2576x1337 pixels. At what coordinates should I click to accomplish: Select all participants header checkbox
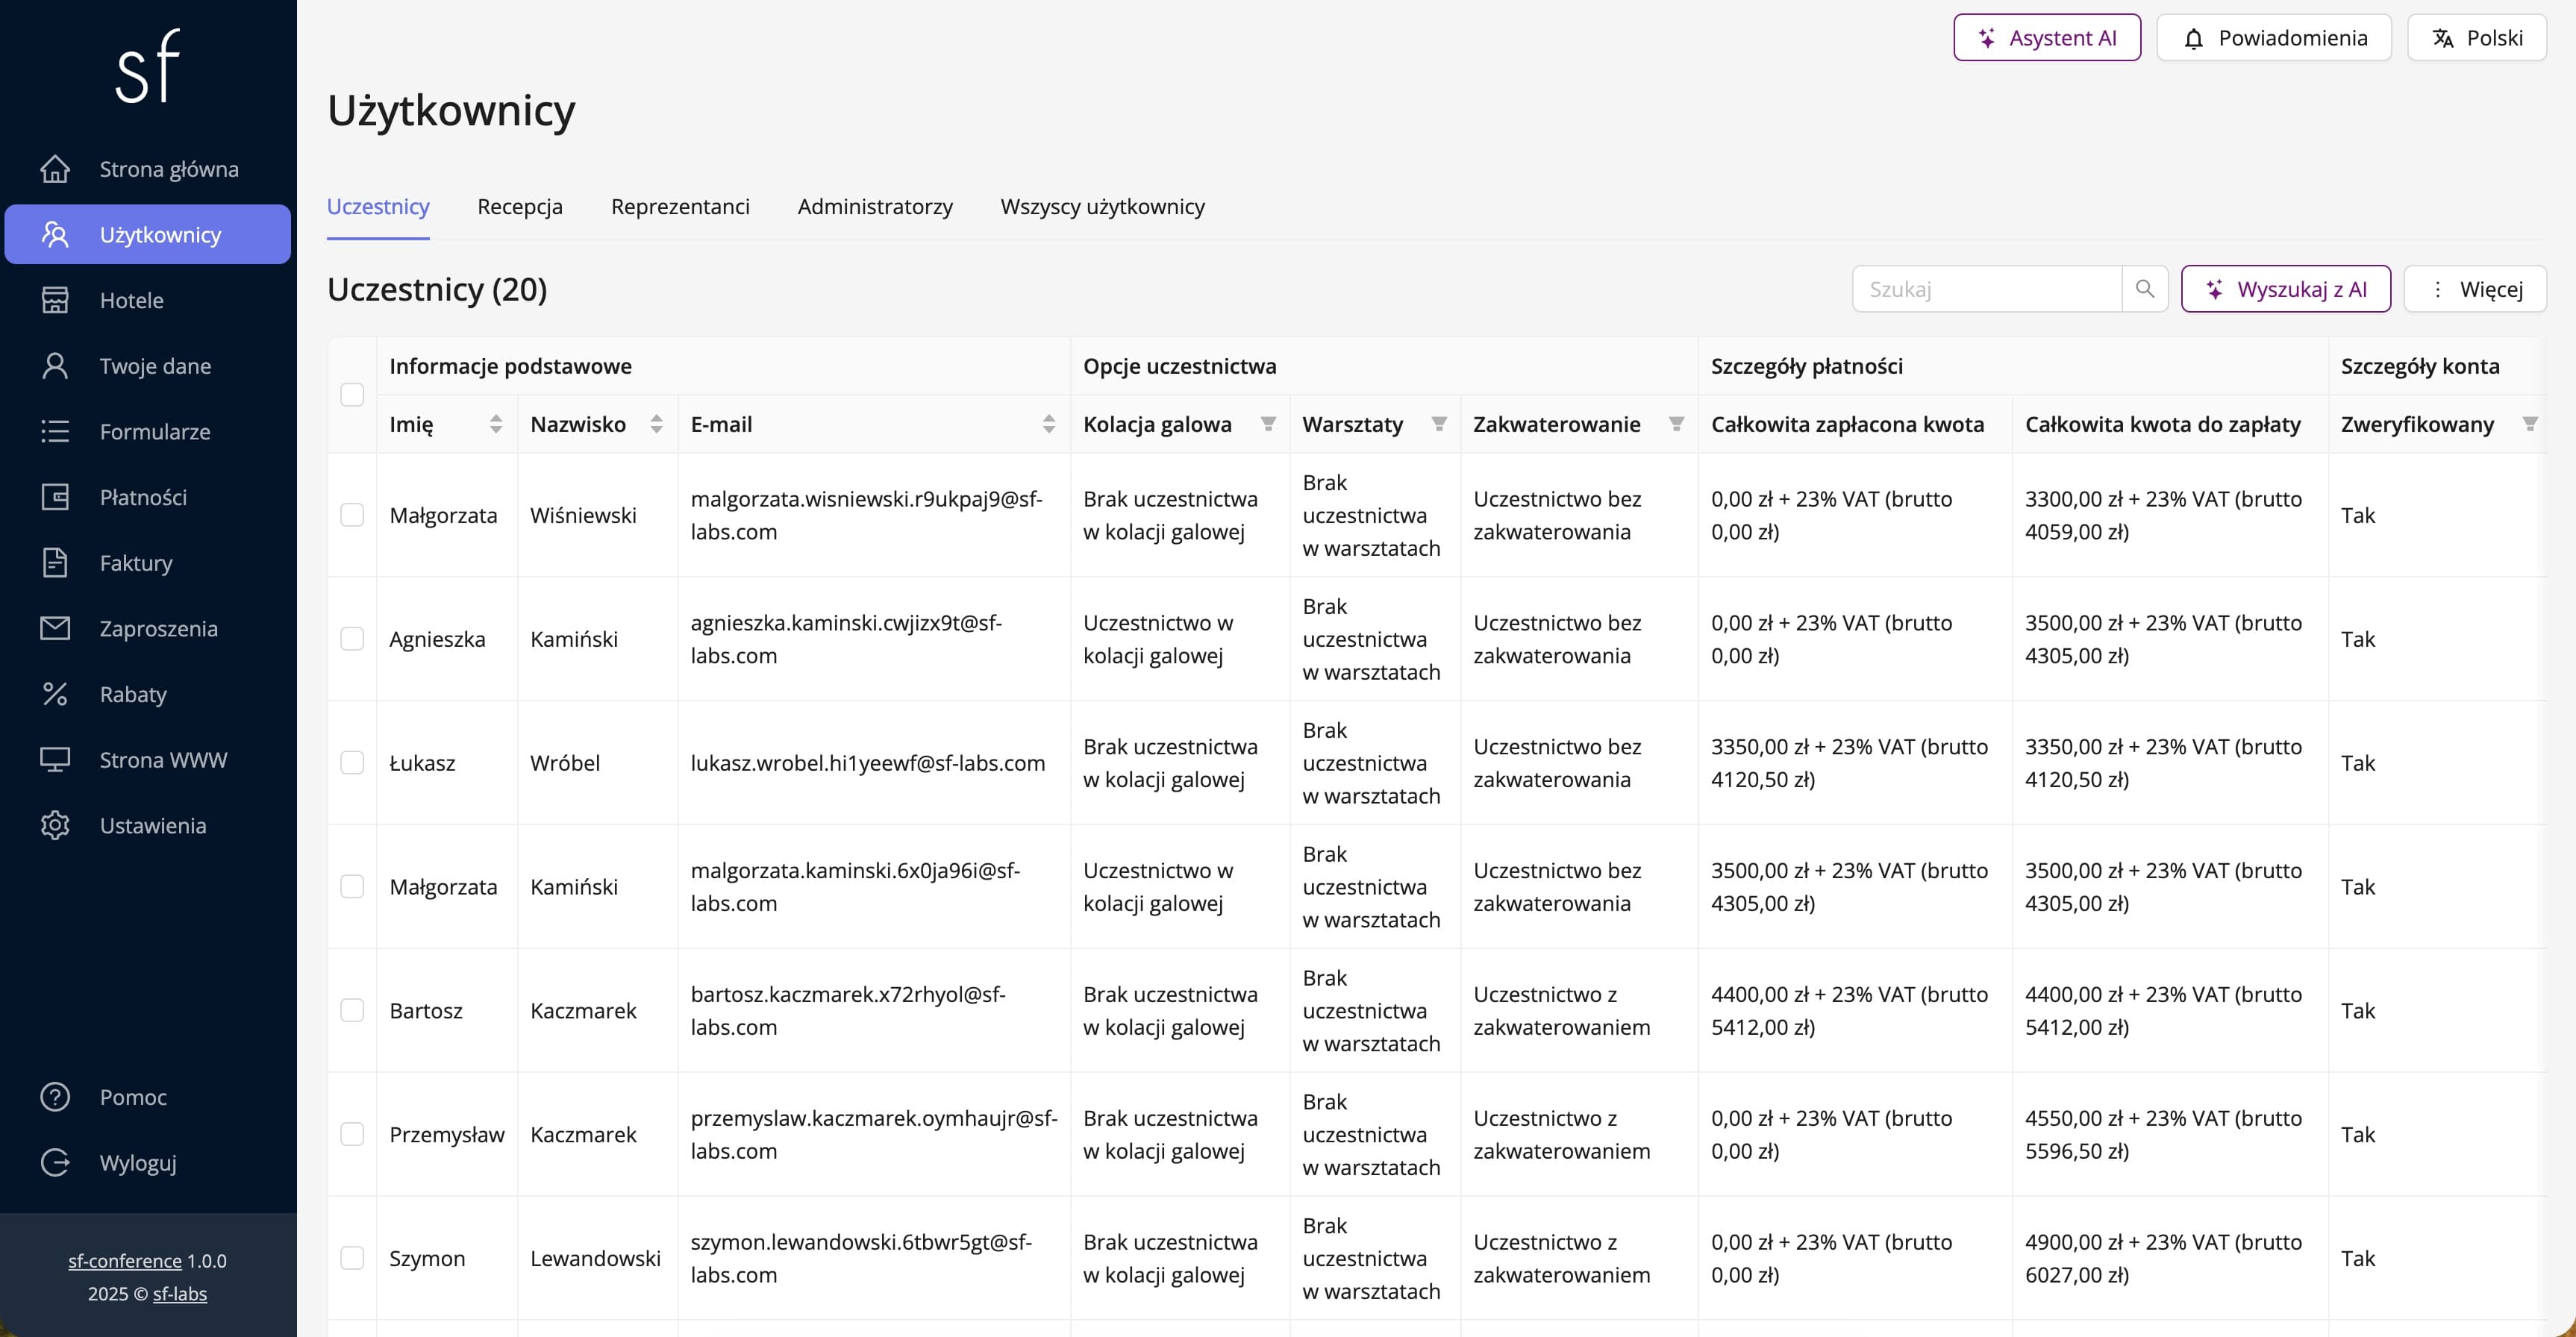(x=352, y=395)
